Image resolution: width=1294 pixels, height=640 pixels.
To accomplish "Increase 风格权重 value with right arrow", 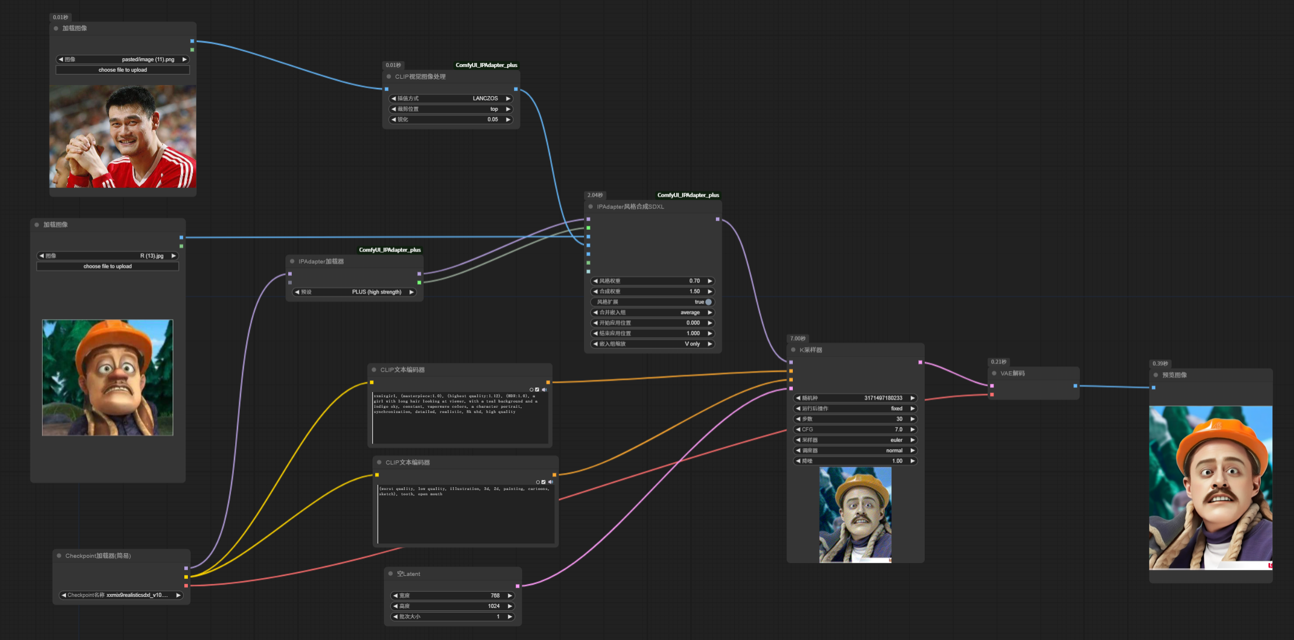I will pyautogui.click(x=710, y=281).
